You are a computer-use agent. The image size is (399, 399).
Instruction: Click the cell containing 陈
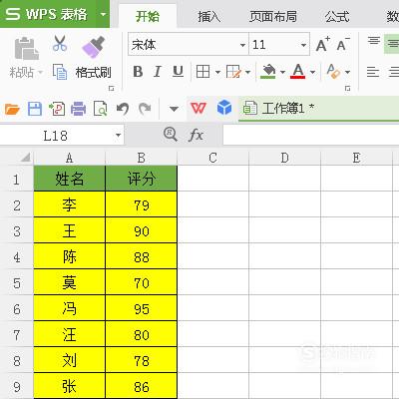(x=69, y=256)
